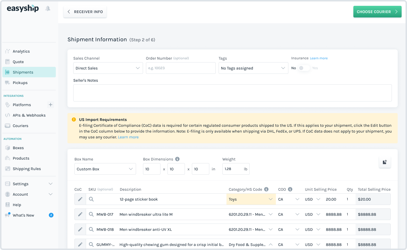Open Analytics in the sidebar
This screenshot has width=407, height=250.
(x=29, y=51)
